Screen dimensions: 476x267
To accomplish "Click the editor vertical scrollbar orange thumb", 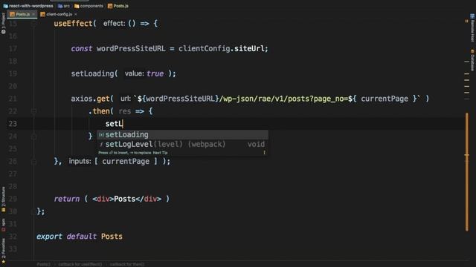I will coord(466,171).
